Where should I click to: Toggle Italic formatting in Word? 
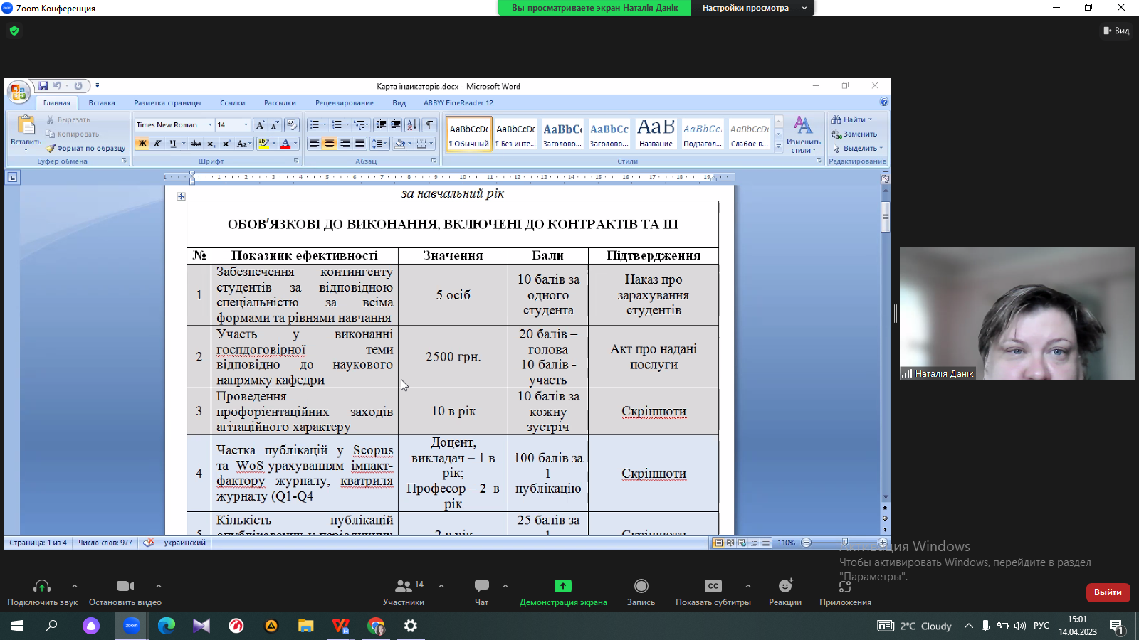(157, 144)
